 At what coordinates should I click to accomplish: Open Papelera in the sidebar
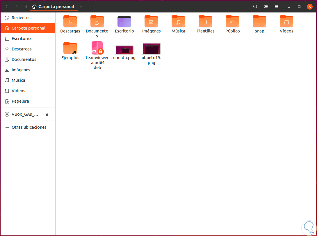(x=28, y=101)
